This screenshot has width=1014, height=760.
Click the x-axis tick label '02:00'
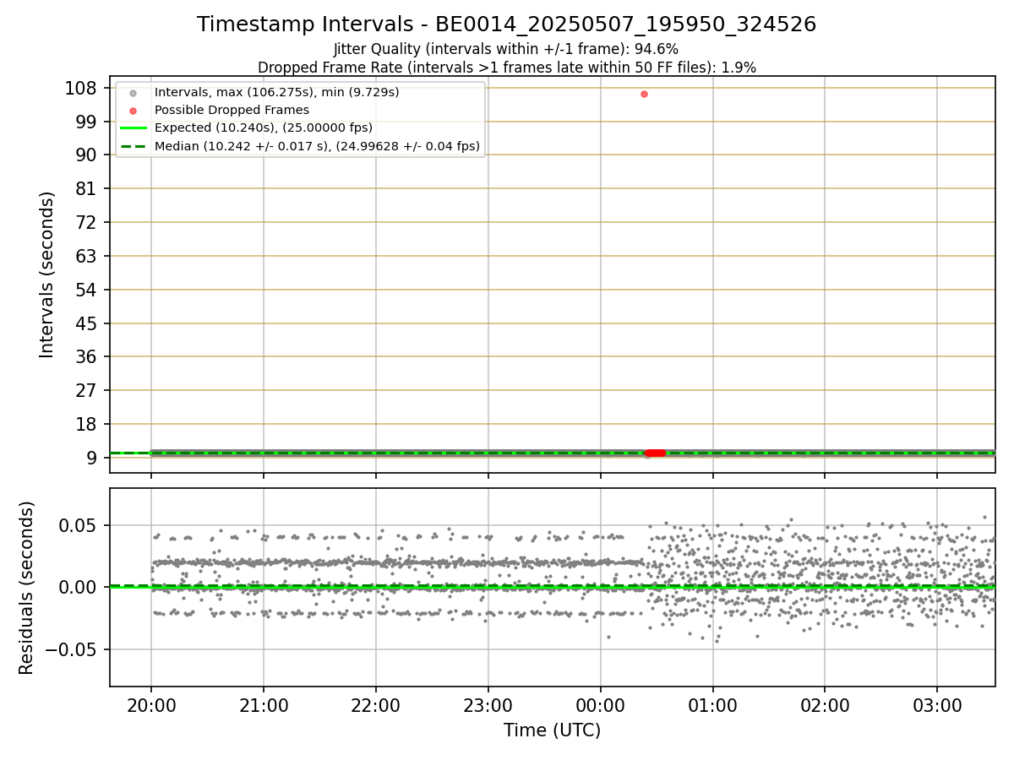tap(825, 705)
